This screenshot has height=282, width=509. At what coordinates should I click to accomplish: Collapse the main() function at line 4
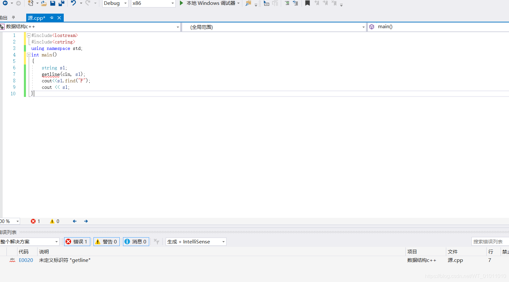pyautogui.click(x=29, y=55)
